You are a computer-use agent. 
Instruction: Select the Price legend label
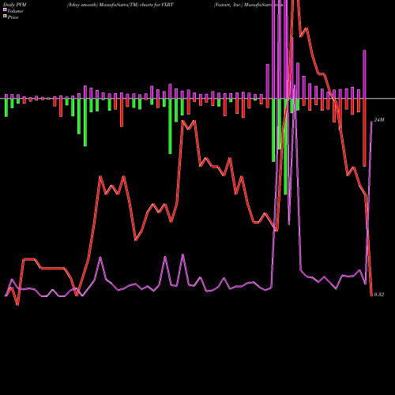[x=13, y=17]
